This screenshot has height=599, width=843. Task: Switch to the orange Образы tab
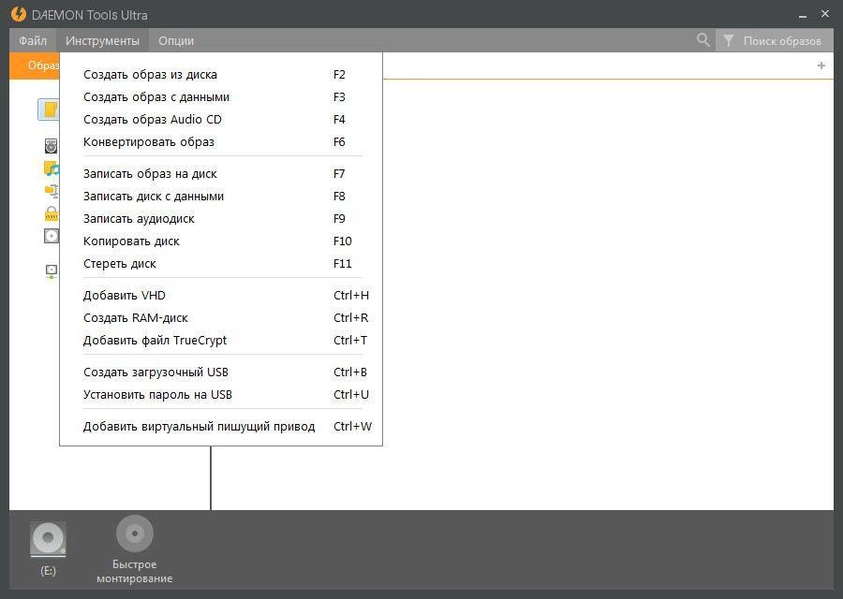click(35, 66)
